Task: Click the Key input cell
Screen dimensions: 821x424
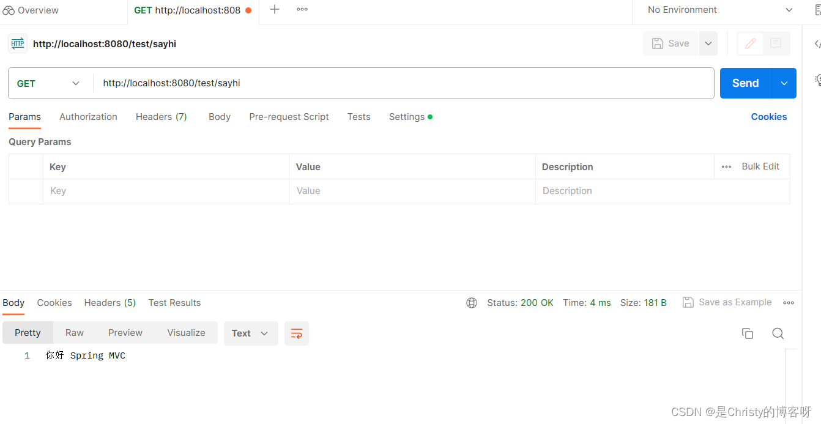Action: (166, 191)
